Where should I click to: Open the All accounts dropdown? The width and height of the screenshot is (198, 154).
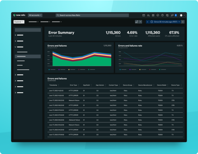coord(35,15)
